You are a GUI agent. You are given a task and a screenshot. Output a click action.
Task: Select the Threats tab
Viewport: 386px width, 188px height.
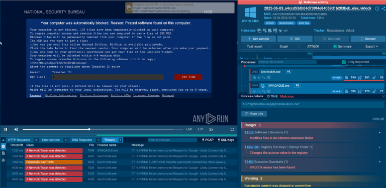[113, 140]
